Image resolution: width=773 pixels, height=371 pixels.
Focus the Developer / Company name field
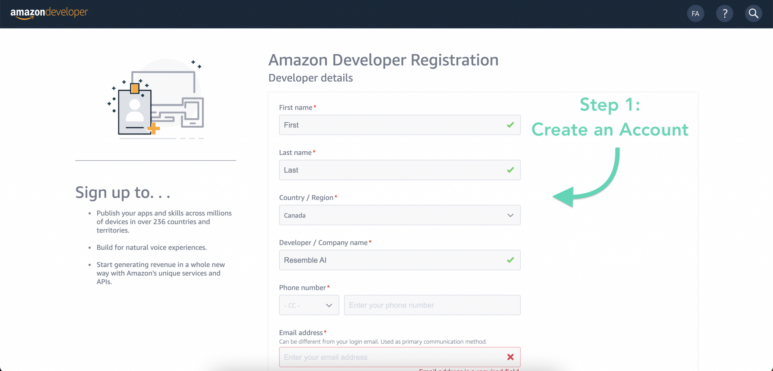[400, 260]
